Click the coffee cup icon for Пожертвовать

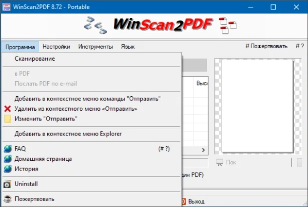point(7,199)
